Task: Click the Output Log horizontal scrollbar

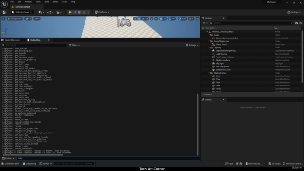Action: (x=33, y=155)
